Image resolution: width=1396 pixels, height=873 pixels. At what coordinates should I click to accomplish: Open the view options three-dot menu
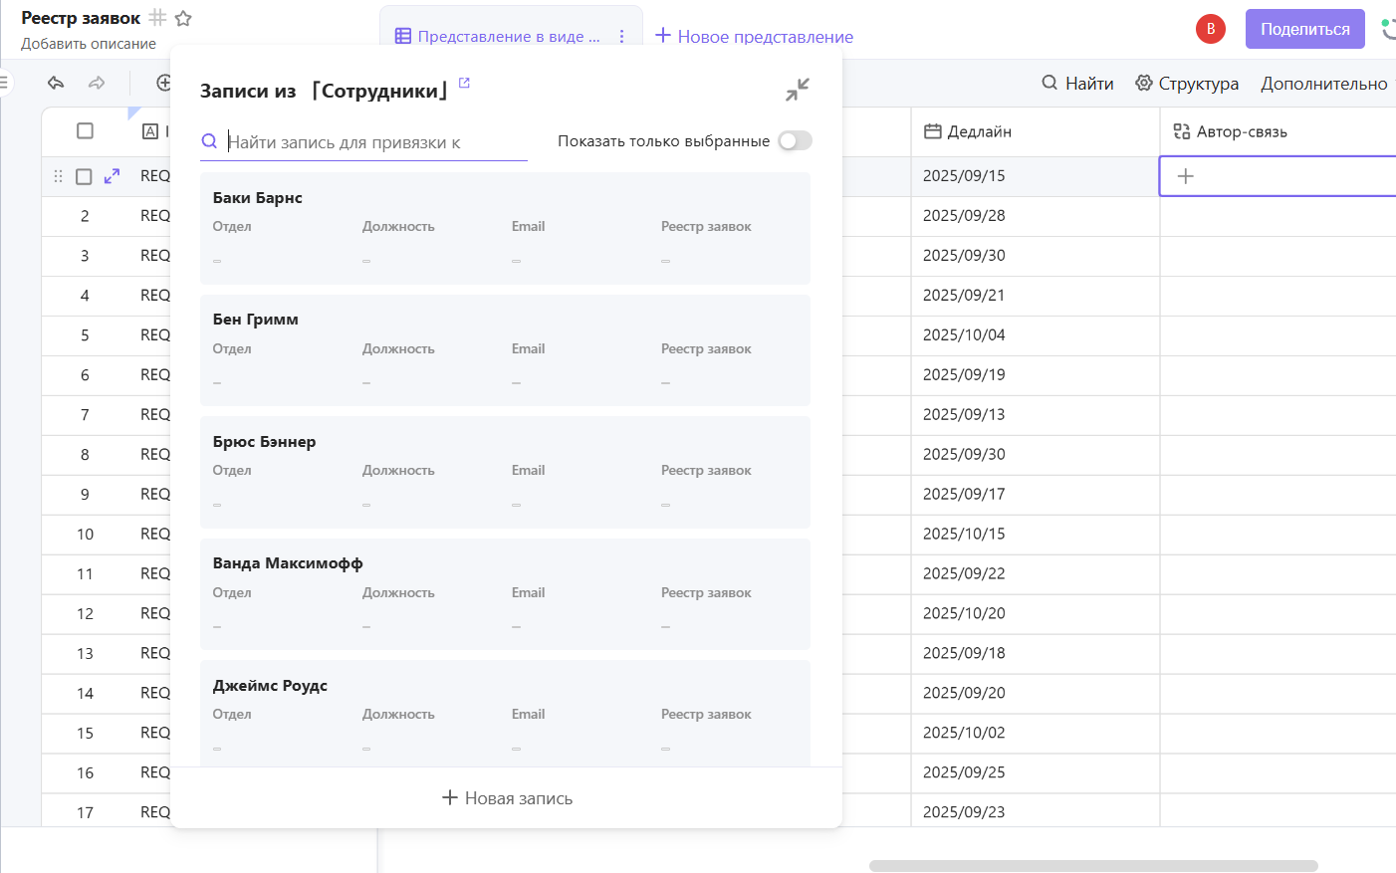pos(622,36)
